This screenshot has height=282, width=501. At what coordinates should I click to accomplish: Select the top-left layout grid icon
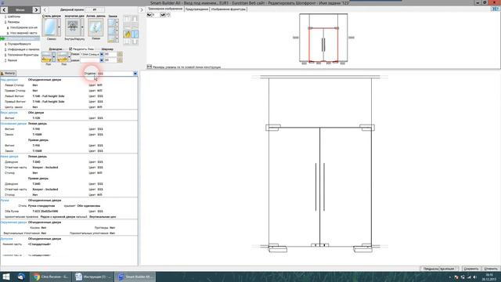pyautogui.click(x=127, y=19)
